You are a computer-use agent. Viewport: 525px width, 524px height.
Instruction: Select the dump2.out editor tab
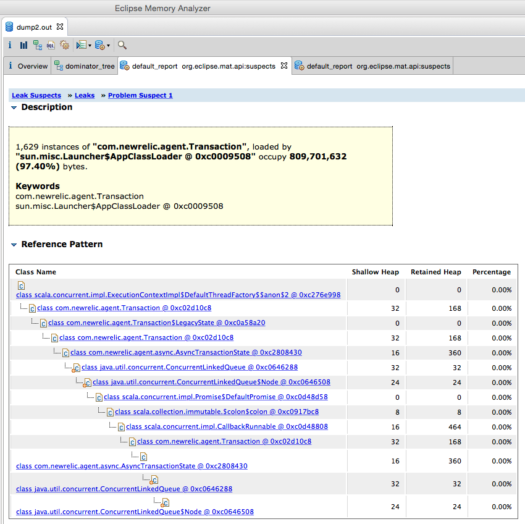tap(34, 27)
